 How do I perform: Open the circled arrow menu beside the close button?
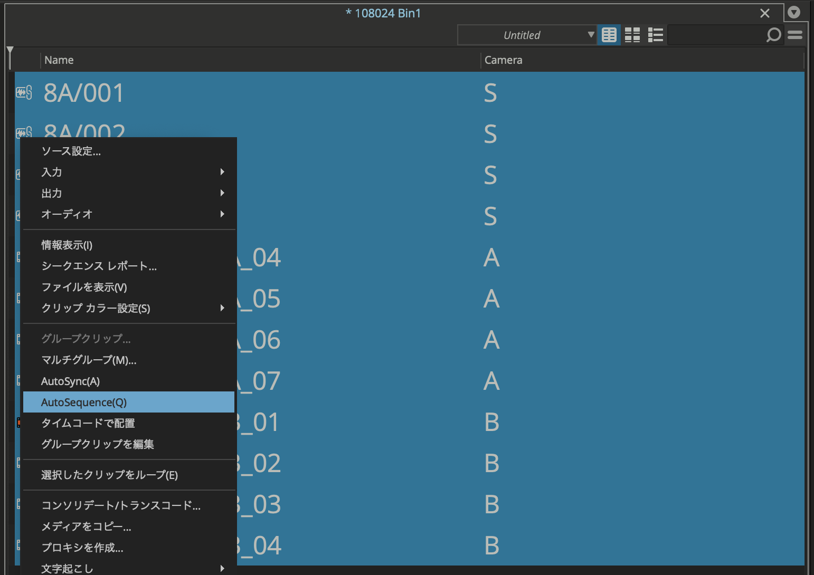pos(793,12)
